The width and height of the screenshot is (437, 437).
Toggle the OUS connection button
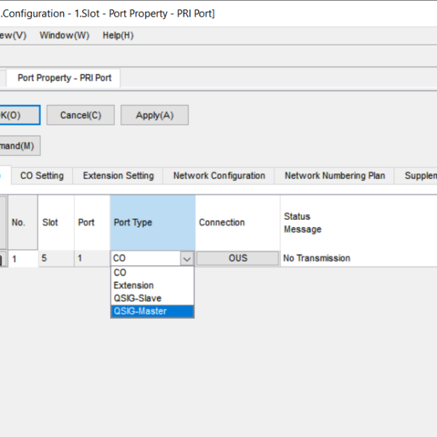click(x=237, y=259)
